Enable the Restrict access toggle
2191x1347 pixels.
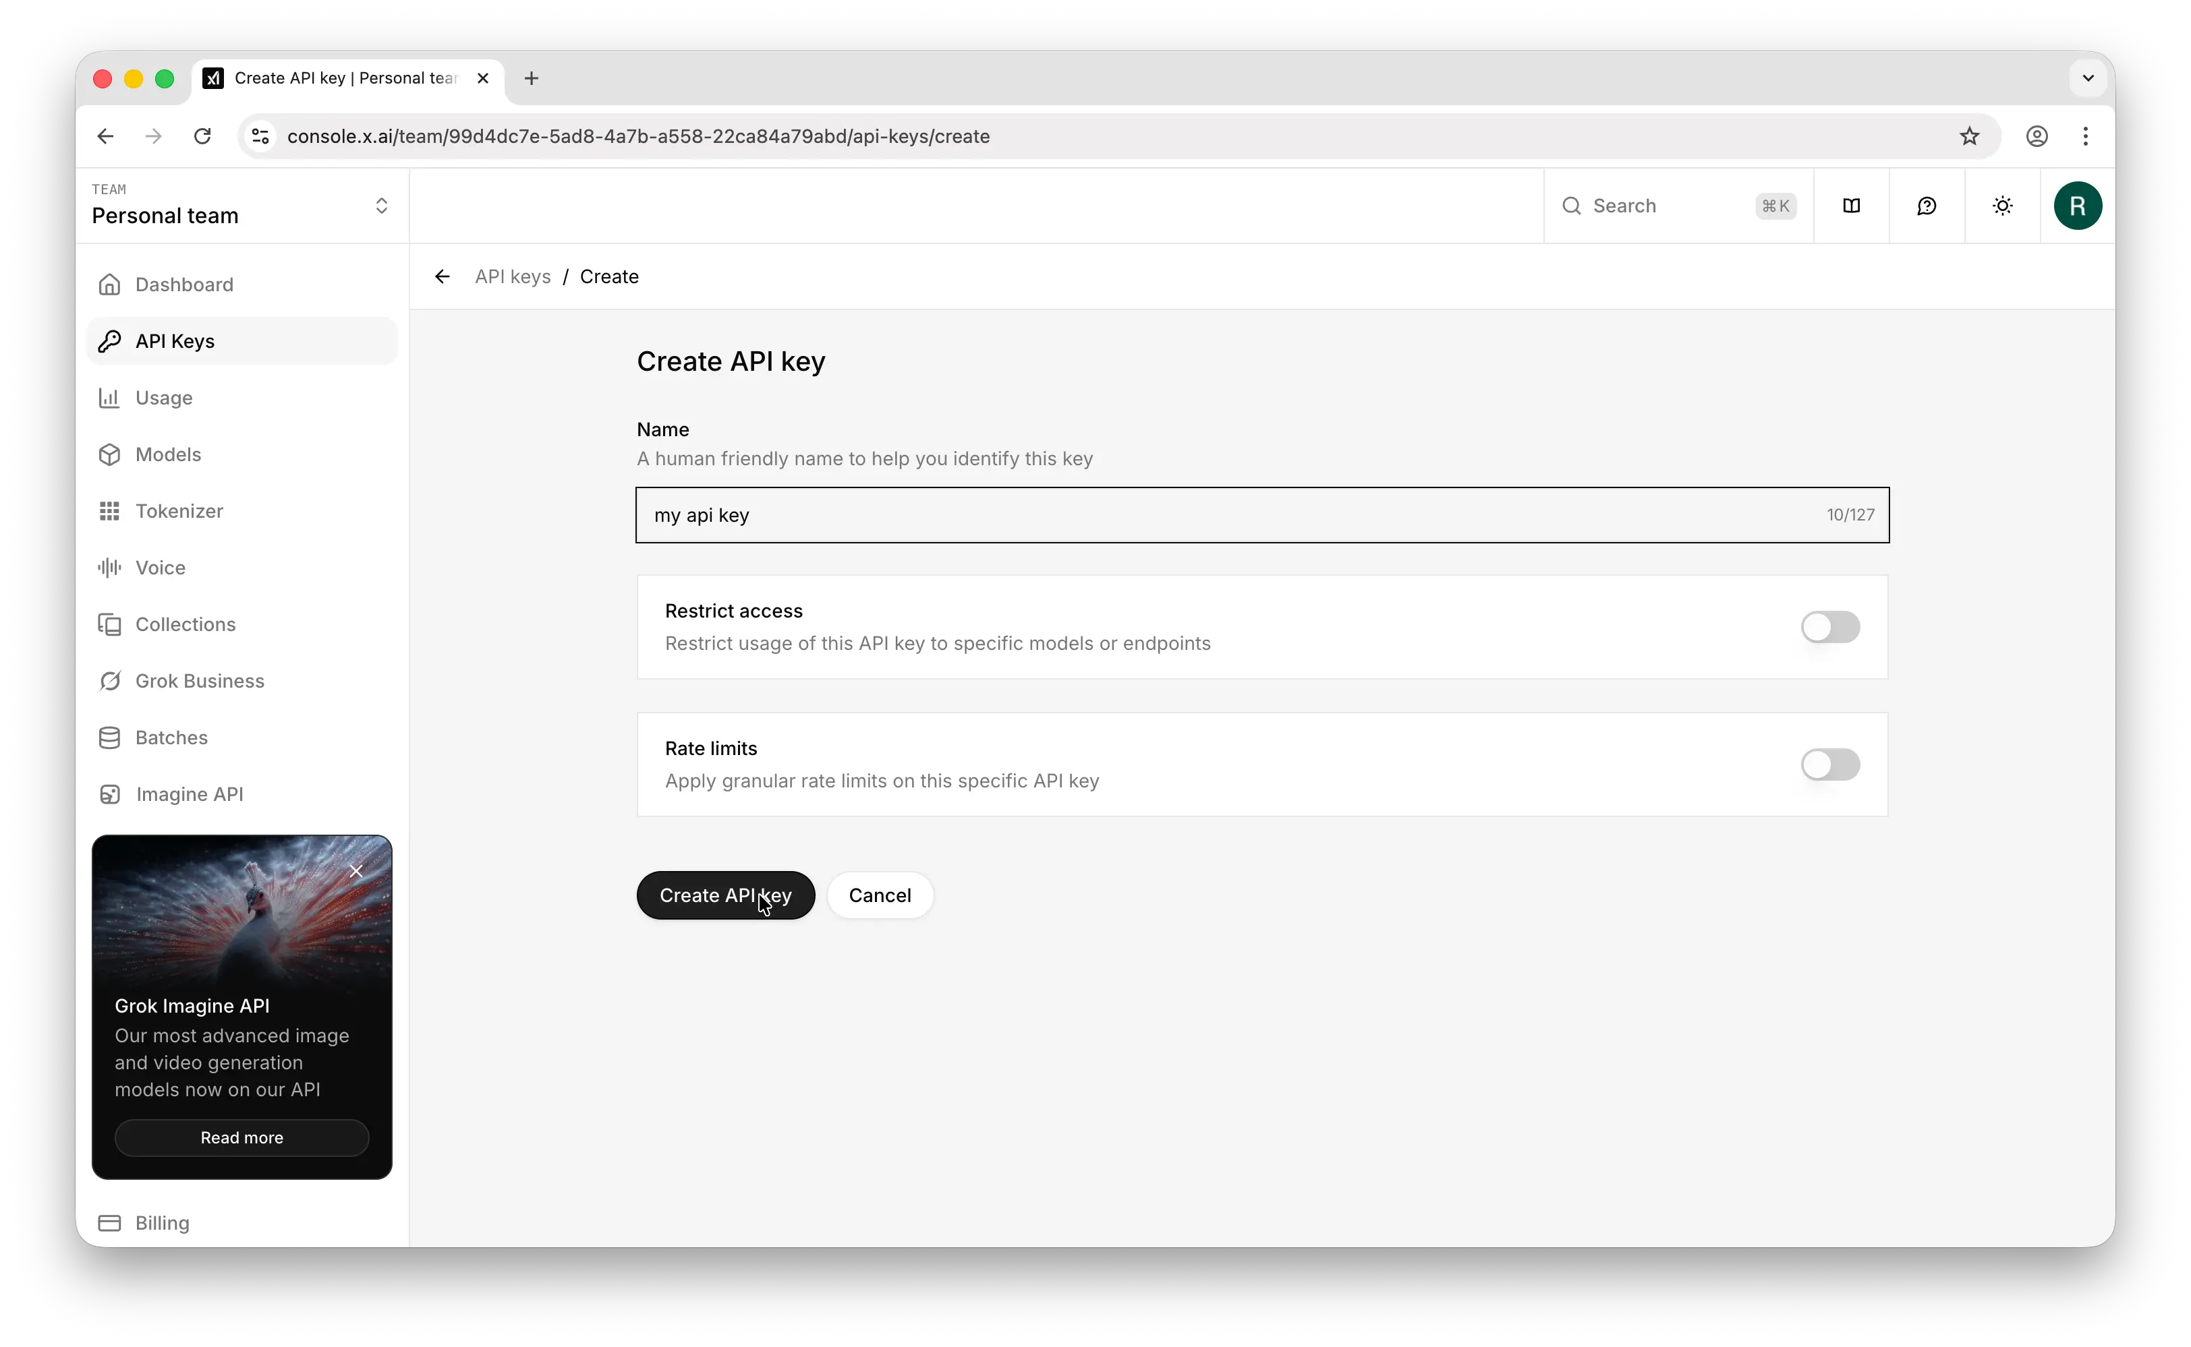click(1830, 627)
